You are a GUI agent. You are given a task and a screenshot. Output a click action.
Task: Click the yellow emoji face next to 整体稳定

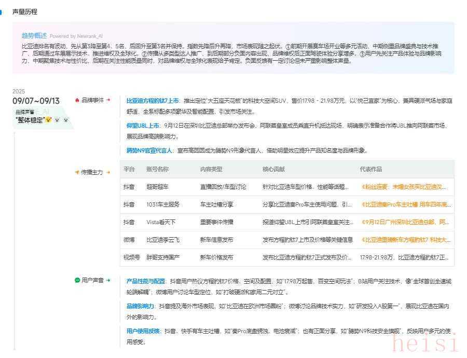coord(48,120)
